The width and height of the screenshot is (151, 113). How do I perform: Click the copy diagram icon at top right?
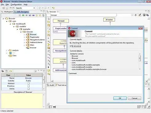(x=148, y=15)
